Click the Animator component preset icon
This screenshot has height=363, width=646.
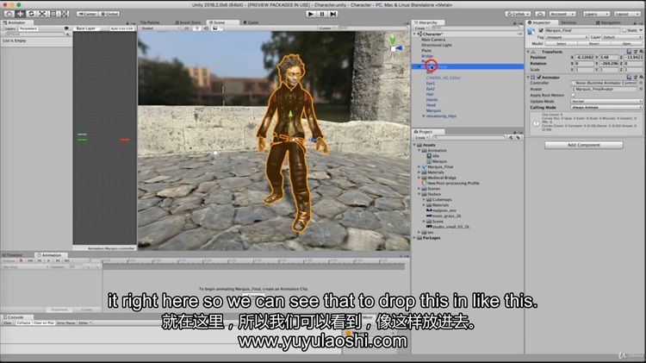635,77
